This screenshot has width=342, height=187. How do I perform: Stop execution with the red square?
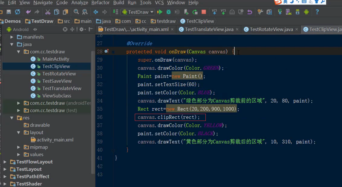click(204, 12)
